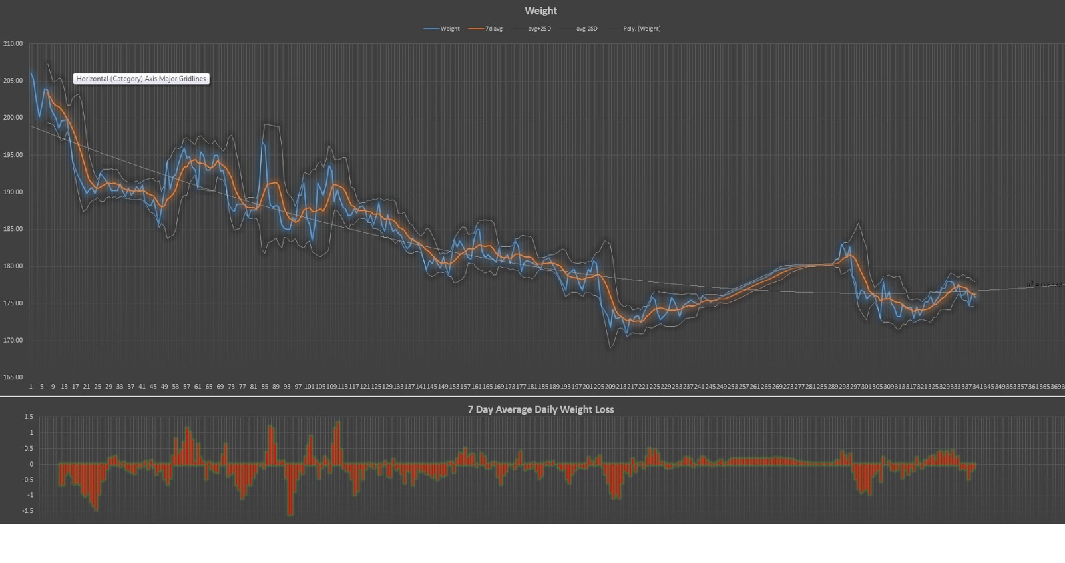Click the blue Weight legend entry
The width and height of the screenshot is (1065, 563).
click(442, 29)
